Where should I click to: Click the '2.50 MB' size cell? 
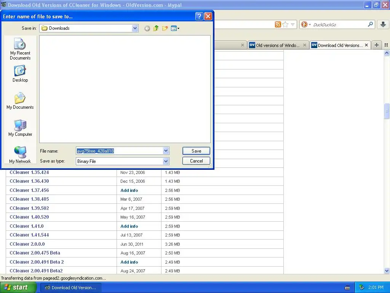pos(173,253)
